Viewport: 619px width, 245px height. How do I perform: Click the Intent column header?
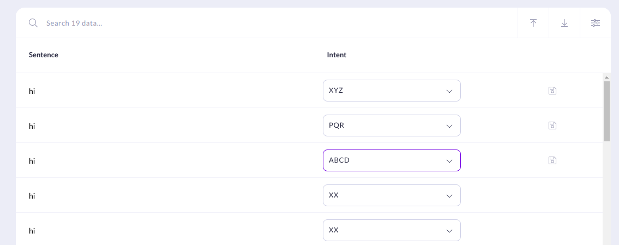click(336, 55)
